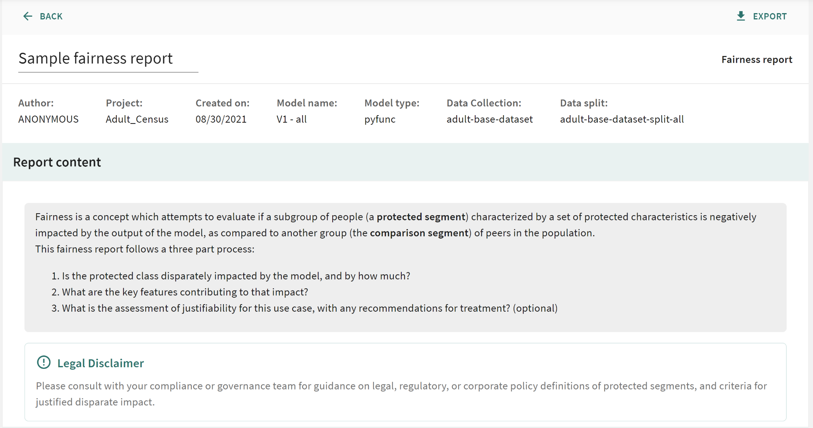Edit the Sample fairness report title field
Screen dimensions: 813x428
click(x=108, y=59)
